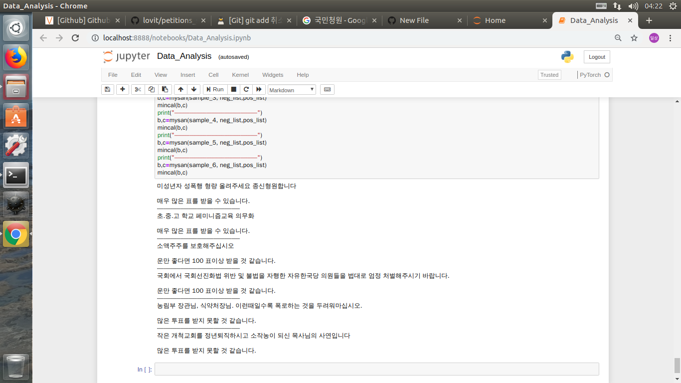Click inside the empty code cell
The image size is (681, 383).
point(349,369)
